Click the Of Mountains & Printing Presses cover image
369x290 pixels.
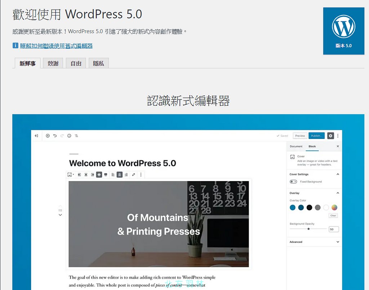tap(159, 224)
